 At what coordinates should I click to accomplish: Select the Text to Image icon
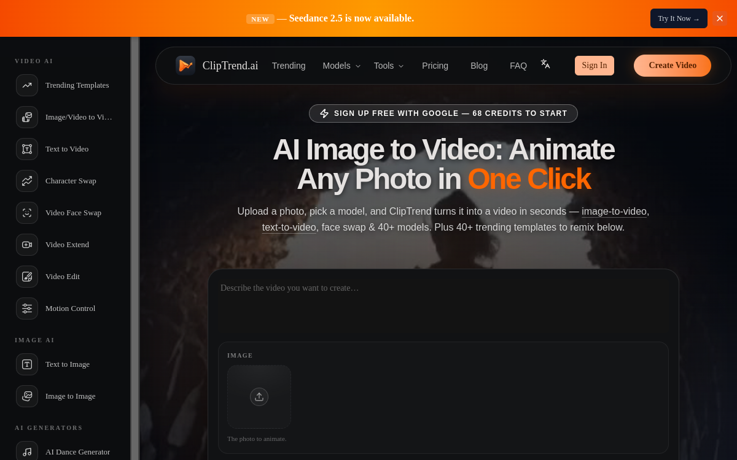tap(27, 364)
